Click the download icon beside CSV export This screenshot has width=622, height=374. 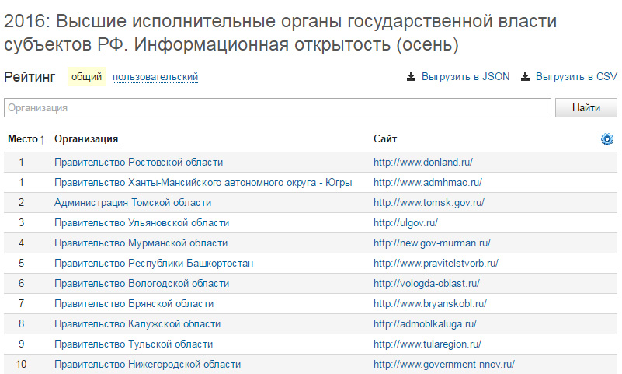tap(525, 77)
